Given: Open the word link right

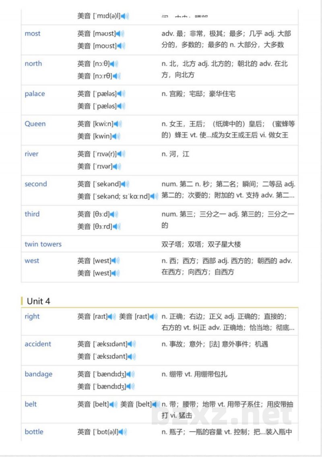Looking at the screenshot, I should tap(32, 316).
